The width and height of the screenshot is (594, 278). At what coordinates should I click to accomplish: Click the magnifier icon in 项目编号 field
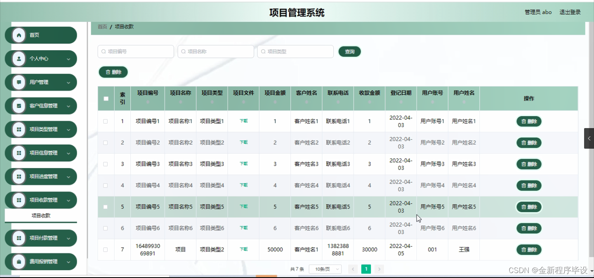103,51
